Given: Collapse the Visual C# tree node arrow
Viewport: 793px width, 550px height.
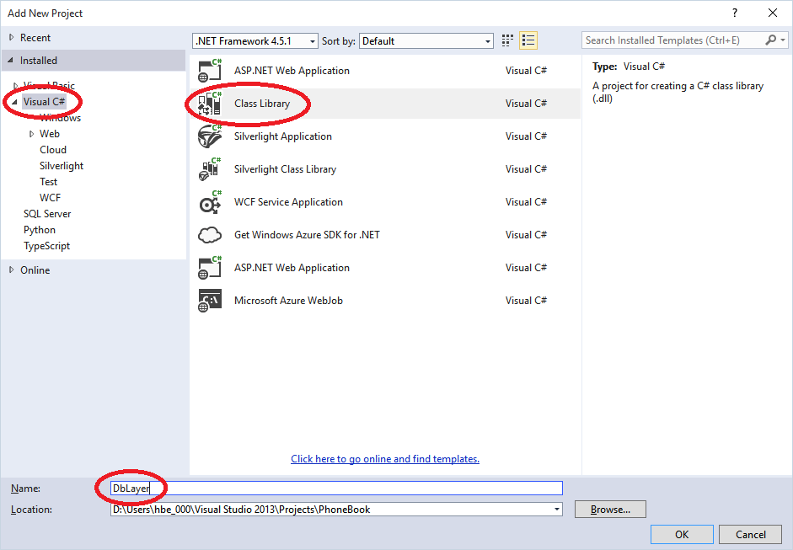Looking at the screenshot, I should coord(14,102).
